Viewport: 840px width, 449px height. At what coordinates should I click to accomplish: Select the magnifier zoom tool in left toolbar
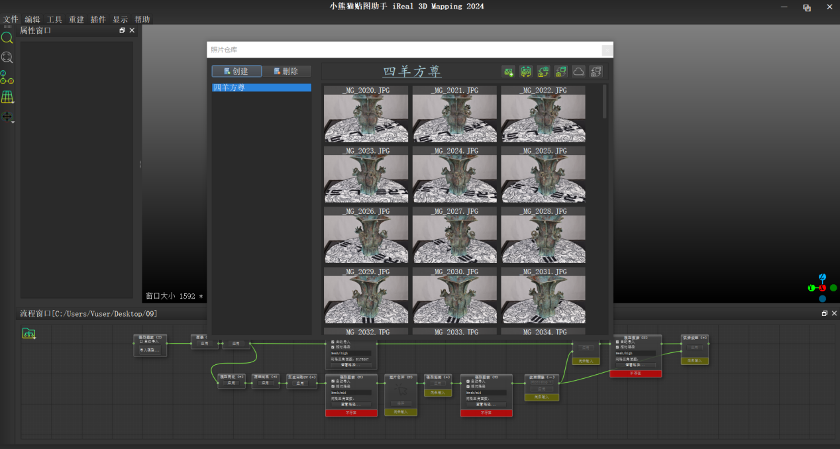pos(7,38)
